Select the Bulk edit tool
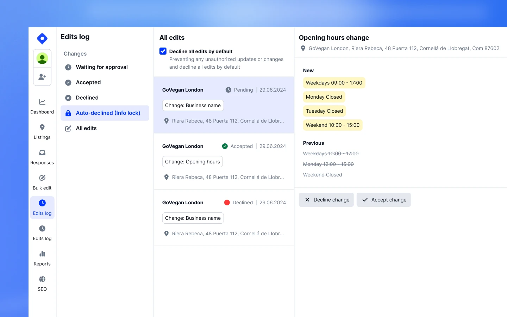 42,182
